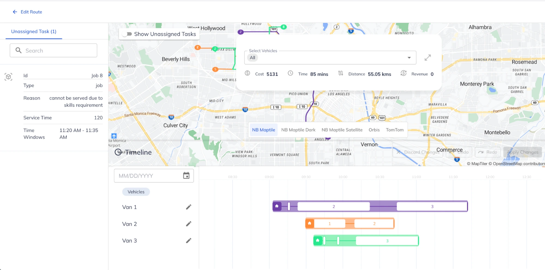
Task: Click the pencil edit icon for Van 1
Action: [x=188, y=207]
